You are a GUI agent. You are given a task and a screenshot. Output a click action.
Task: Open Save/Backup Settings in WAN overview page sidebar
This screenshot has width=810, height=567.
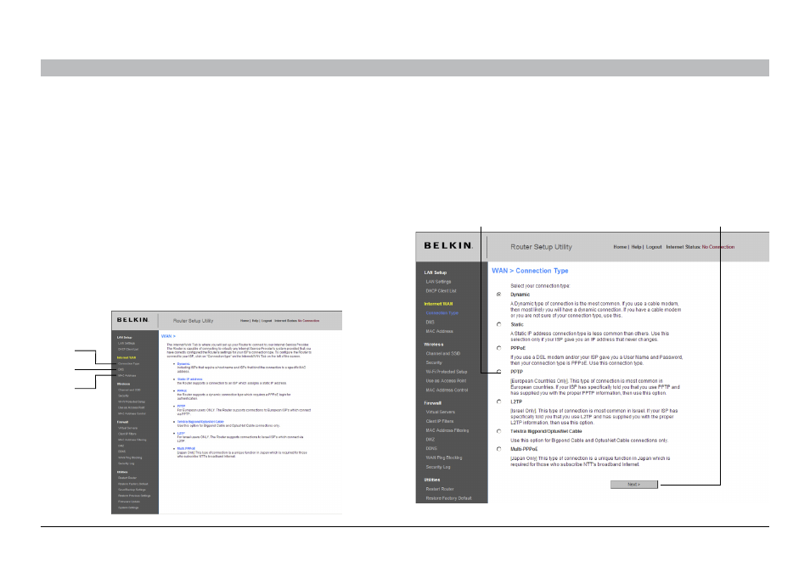[x=132, y=490]
